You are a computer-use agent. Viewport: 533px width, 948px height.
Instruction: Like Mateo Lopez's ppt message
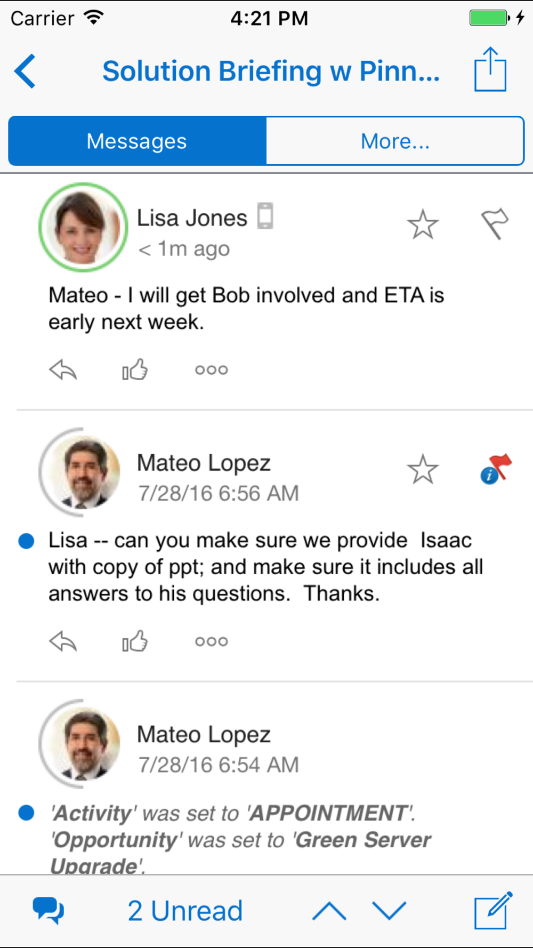(135, 640)
